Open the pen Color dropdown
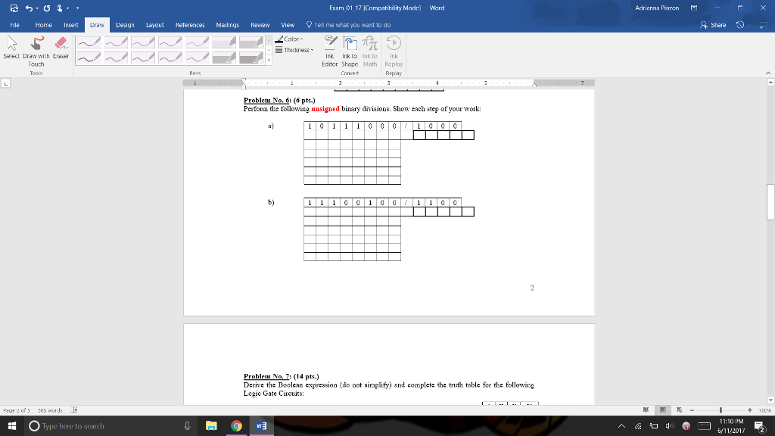This screenshot has height=436, width=775. point(289,39)
